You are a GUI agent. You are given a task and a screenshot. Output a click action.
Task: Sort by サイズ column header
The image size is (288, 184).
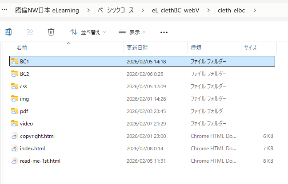(250, 48)
